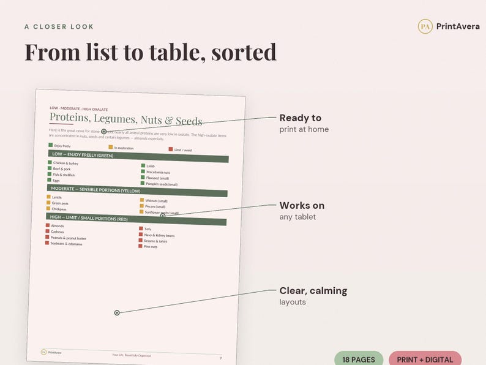Click the 'Proteins, Legumes, Nuts & Seeds' page title
The height and width of the screenshot is (365, 486).
(x=126, y=119)
